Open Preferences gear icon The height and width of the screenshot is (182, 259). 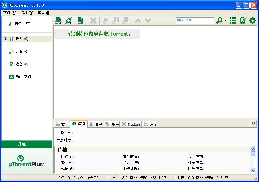click(253, 21)
